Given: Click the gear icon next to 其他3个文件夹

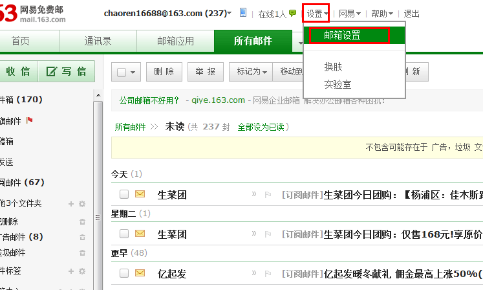Looking at the screenshot, I should [82, 204].
